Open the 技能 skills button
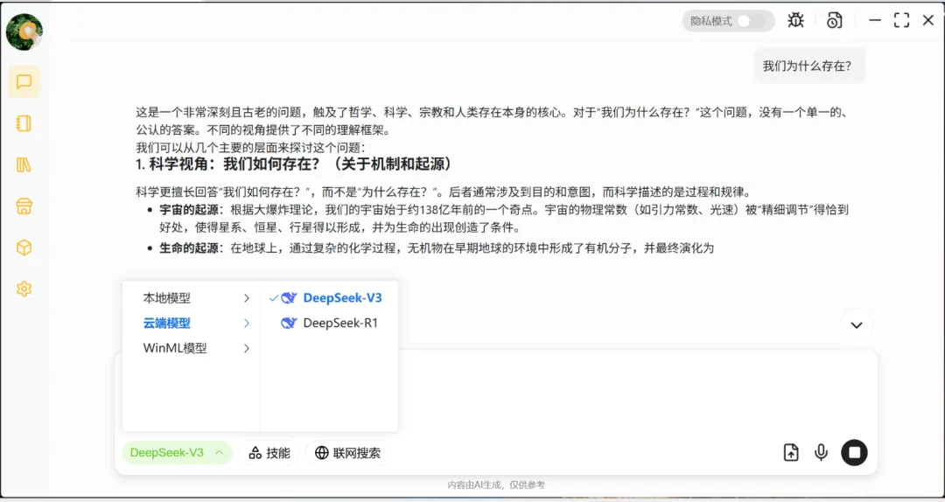The height and width of the screenshot is (502, 945). [269, 452]
